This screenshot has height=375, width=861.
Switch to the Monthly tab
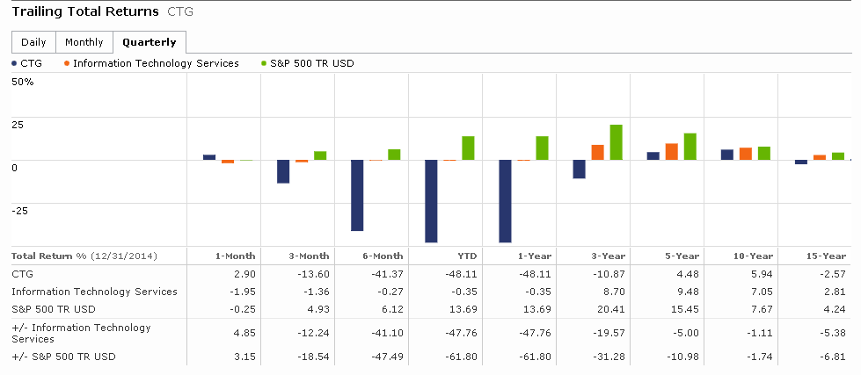[x=84, y=42]
